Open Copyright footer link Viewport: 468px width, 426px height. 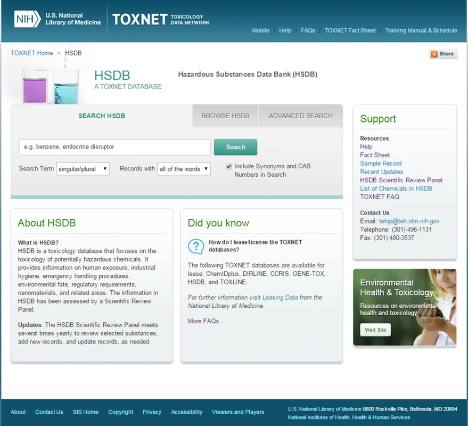tap(120, 412)
